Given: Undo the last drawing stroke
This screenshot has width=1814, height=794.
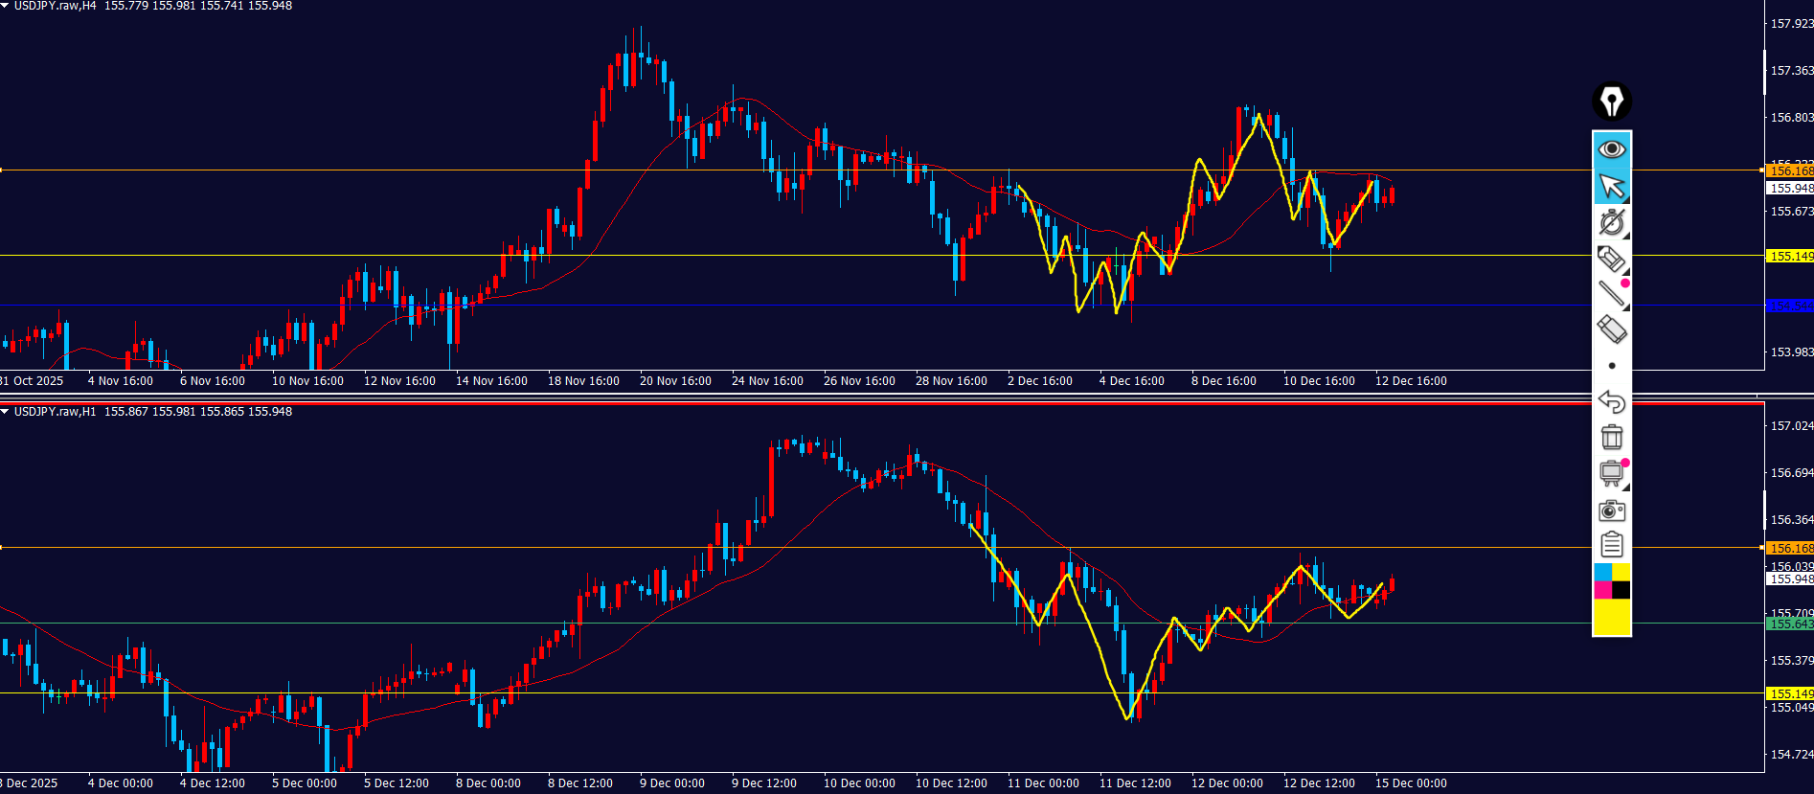Looking at the screenshot, I should 1612,401.
